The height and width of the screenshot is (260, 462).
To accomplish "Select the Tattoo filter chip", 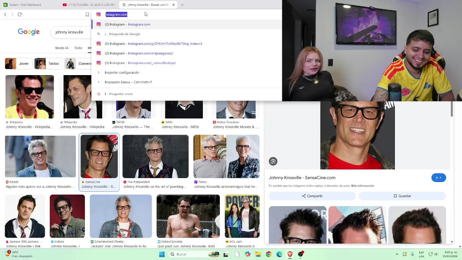I will tap(48, 64).
